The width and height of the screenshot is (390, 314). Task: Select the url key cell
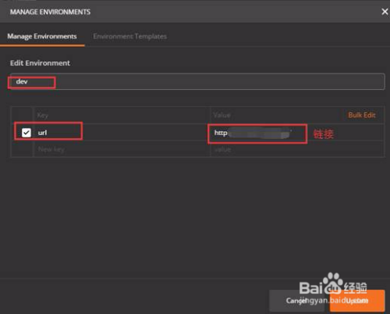[x=122, y=133]
